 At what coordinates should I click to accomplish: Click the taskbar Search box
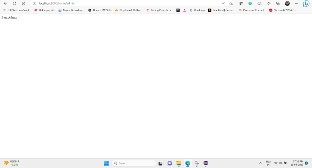pyautogui.click(x=134, y=163)
